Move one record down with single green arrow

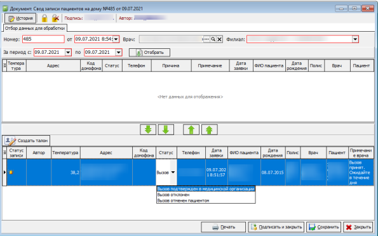click(x=166, y=130)
